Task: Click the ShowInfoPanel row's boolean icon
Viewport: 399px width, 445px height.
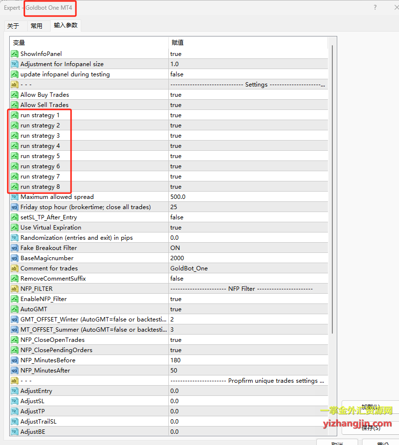Action: [15, 53]
